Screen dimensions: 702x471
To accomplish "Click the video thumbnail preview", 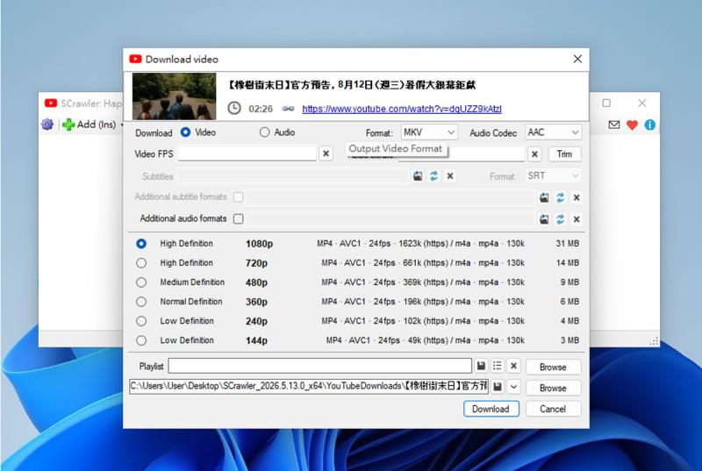I will coord(174,96).
